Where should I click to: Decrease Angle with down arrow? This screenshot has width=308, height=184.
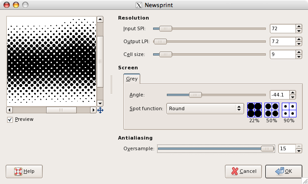tap(292, 97)
